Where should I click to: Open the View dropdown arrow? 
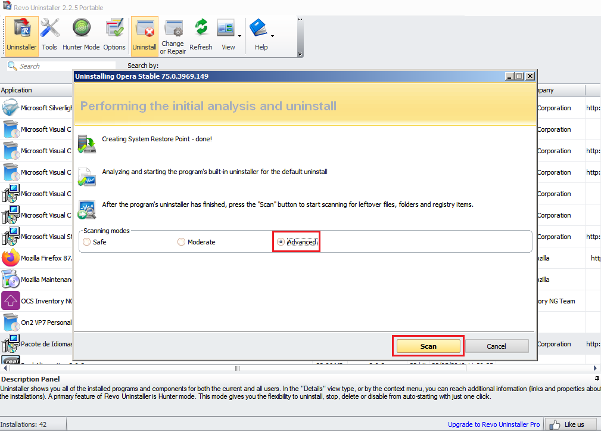point(239,36)
